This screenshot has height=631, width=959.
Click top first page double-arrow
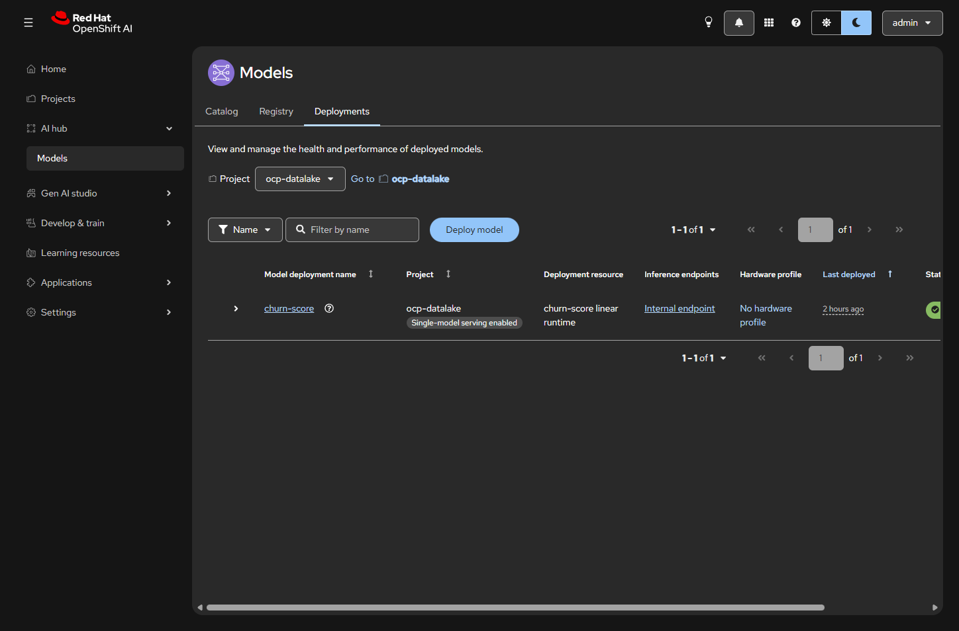click(x=751, y=230)
